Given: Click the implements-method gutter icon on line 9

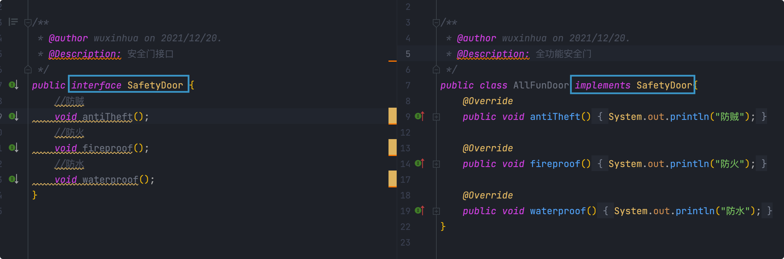Looking at the screenshot, I should pos(420,116).
